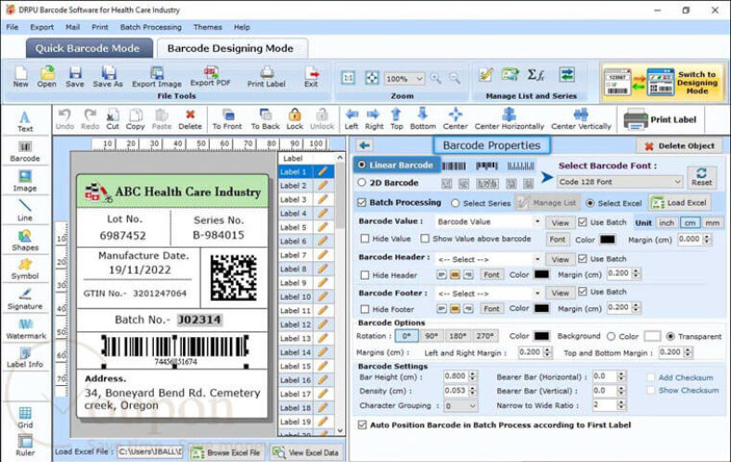Image resolution: width=731 pixels, height=462 pixels.
Task: Open Character Grouping dropdown
Action: pyautogui.click(x=461, y=406)
